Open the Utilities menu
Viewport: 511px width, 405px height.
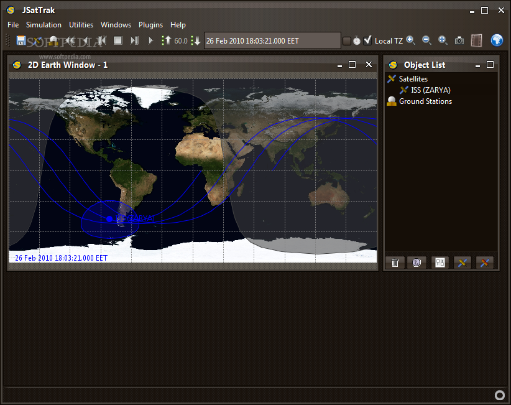(x=81, y=25)
